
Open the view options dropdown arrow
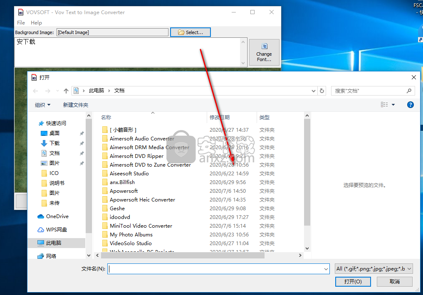(393, 105)
